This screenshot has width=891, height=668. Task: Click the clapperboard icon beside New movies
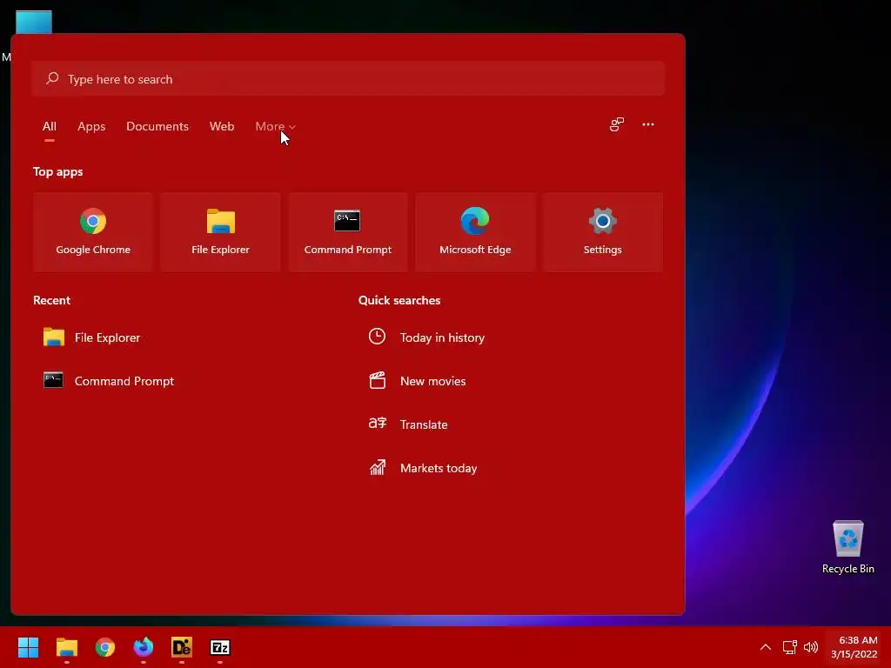[x=378, y=380]
